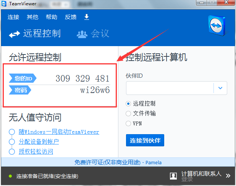
Task: Open the 其他 menu
Action: (32, 17)
